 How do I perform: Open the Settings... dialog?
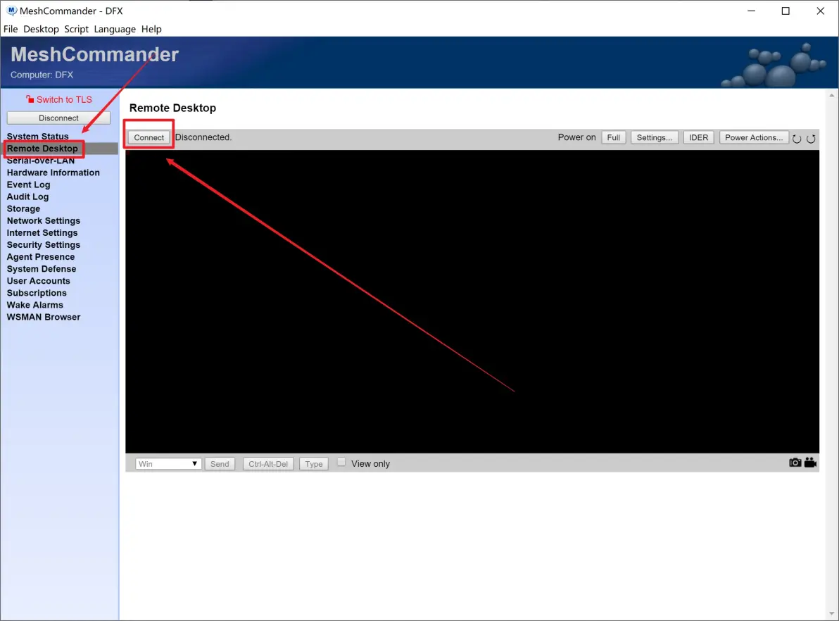[655, 137]
